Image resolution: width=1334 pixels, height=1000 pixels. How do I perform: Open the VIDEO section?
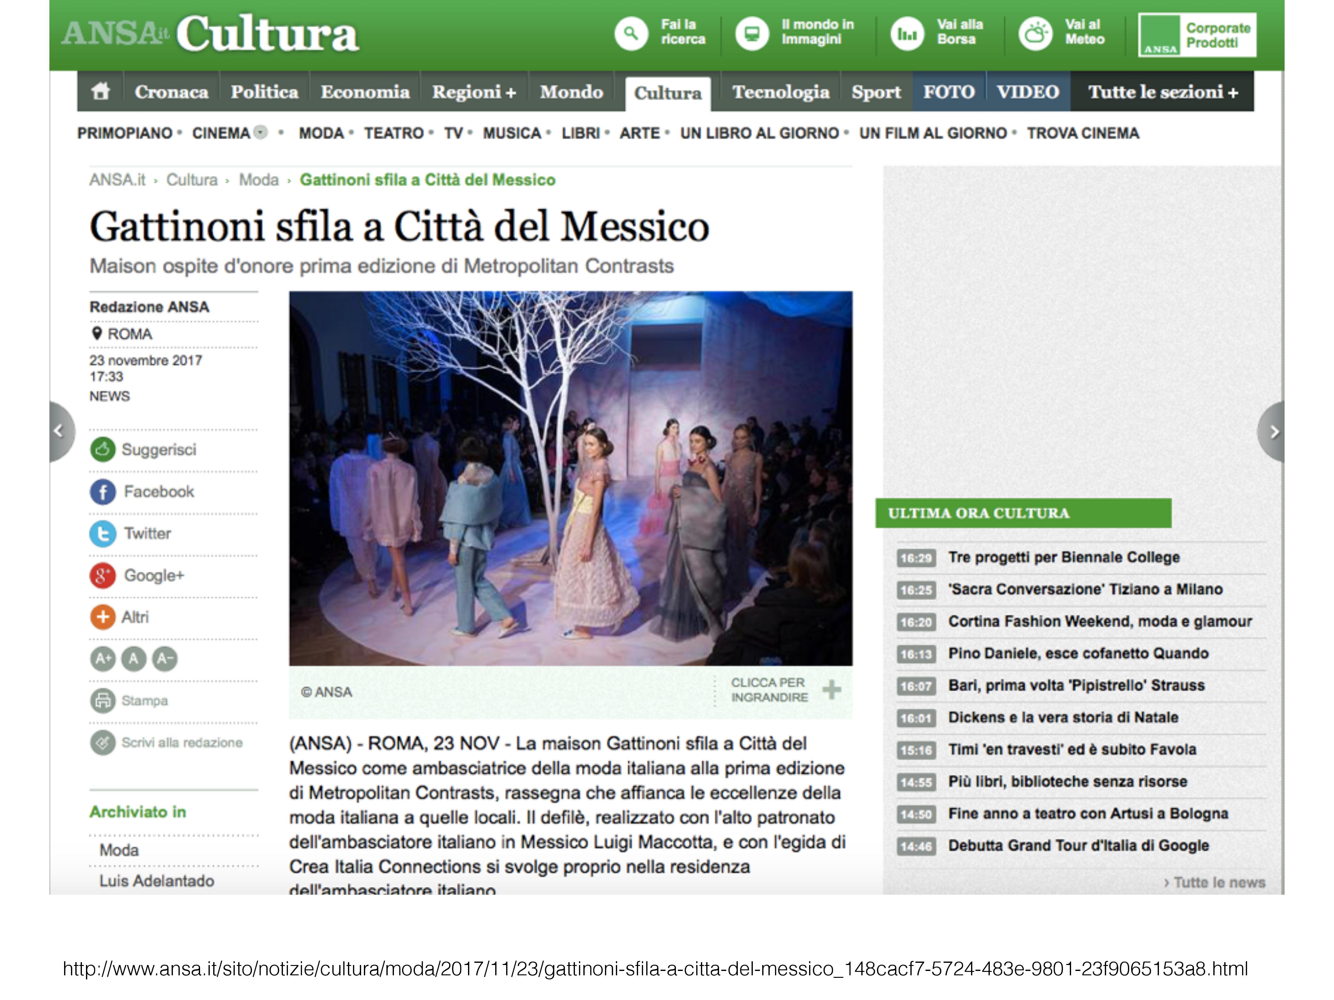[1028, 92]
